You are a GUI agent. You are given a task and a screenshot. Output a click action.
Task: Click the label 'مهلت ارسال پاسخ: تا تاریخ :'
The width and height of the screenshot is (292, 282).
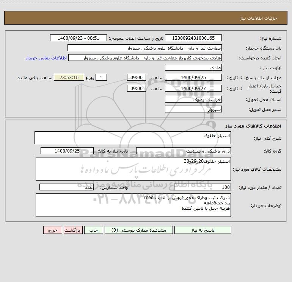coord(254,78)
